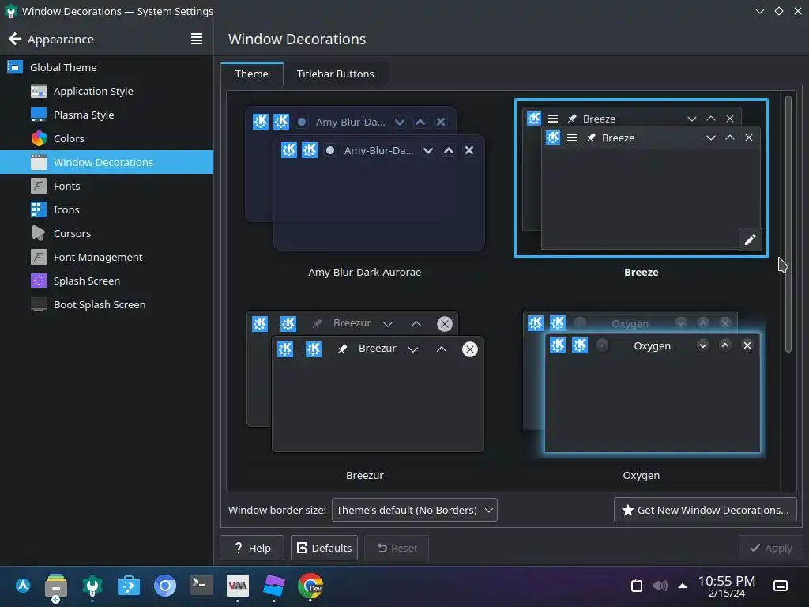The width and height of the screenshot is (809, 607).
Task: Open the Window border size dropdown
Action: pyautogui.click(x=414, y=510)
